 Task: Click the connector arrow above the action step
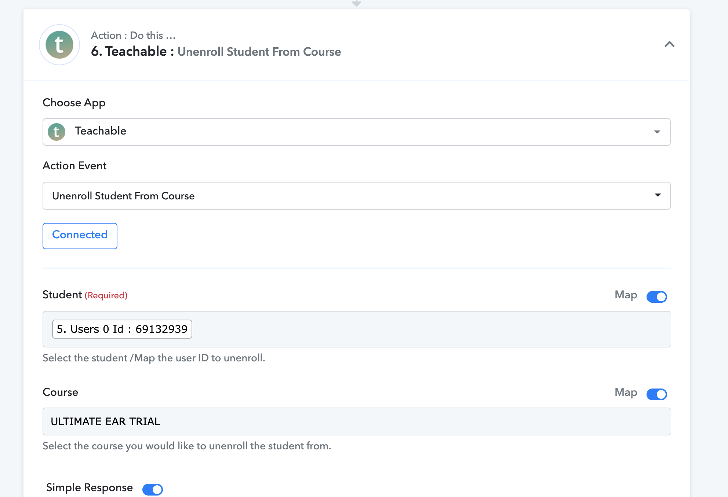pyautogui.click(x=356, y=4)
